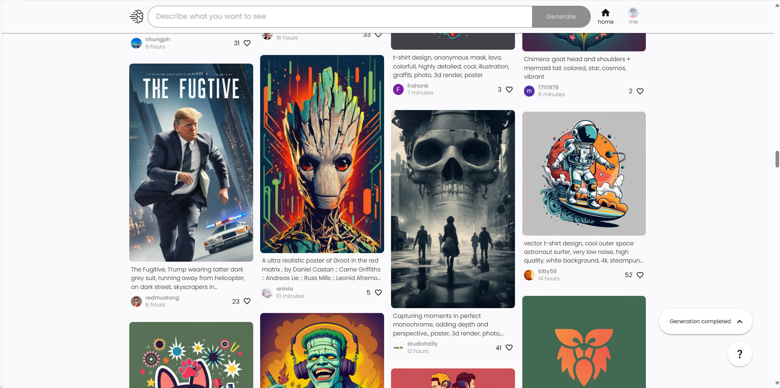This screenshot has width=780, height=388.
Task: Click the scrollbar down arrow
Action: click(777, 383)
